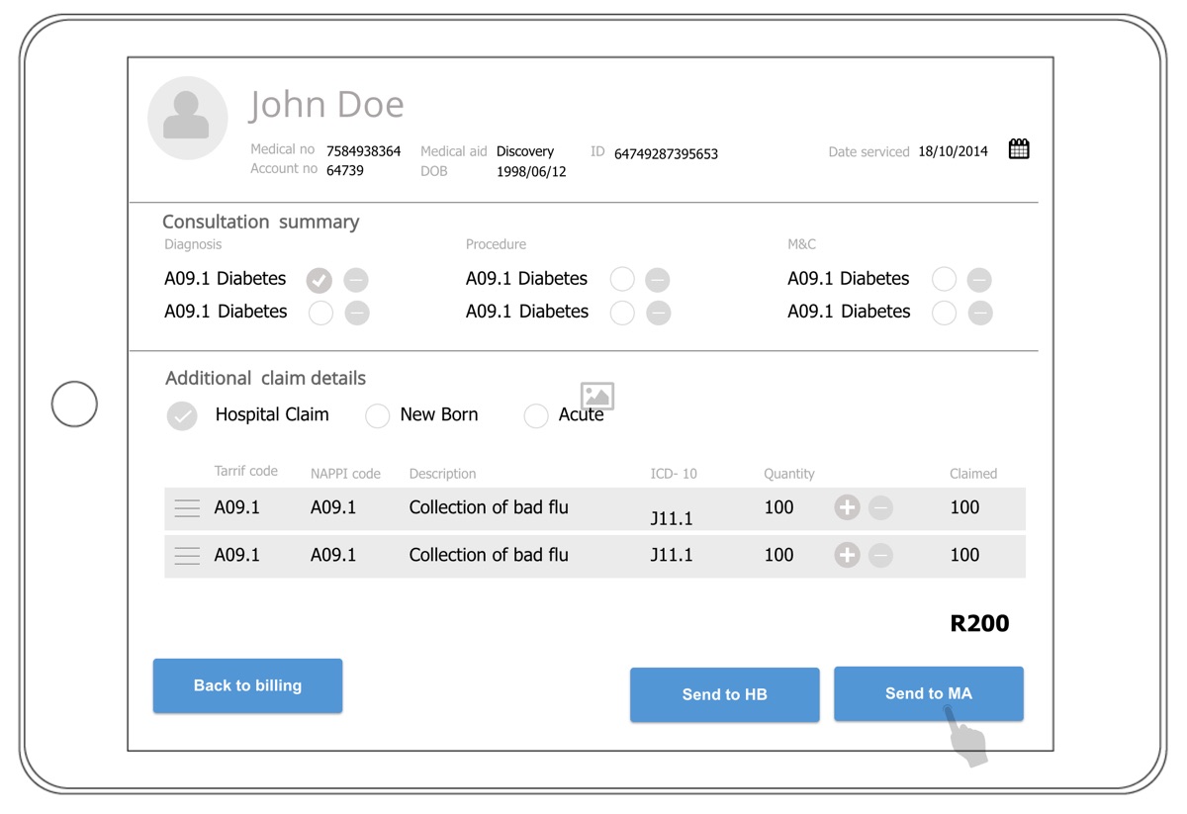Click Collection of bad flu in first row
1187x814 pixels.
[x=489, y=507]
